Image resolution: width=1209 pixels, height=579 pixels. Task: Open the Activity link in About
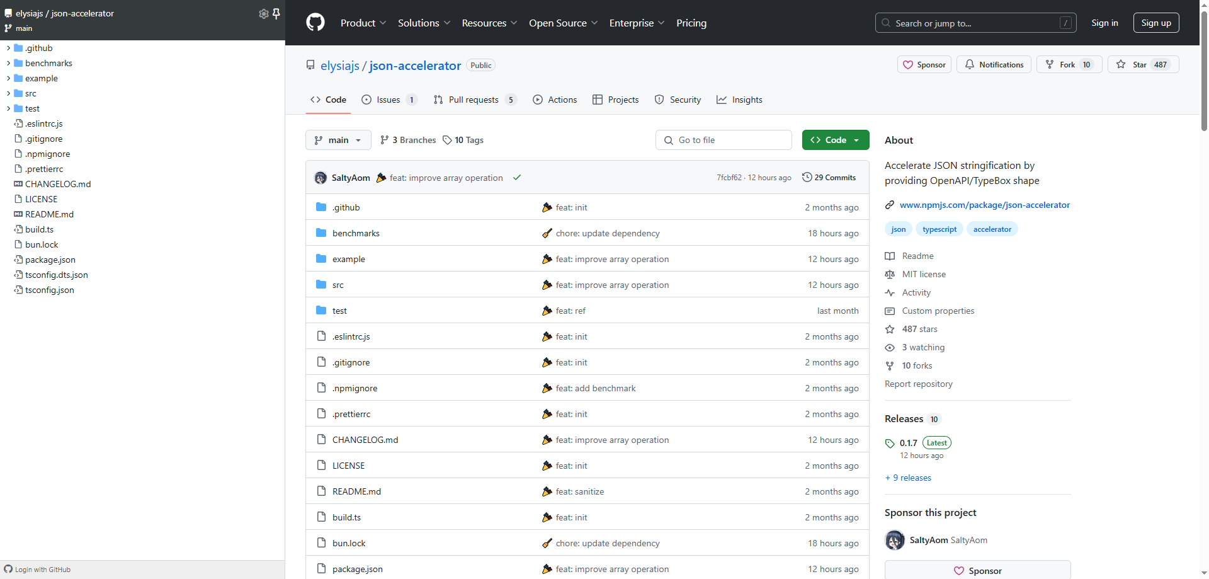tap(908, 292)
